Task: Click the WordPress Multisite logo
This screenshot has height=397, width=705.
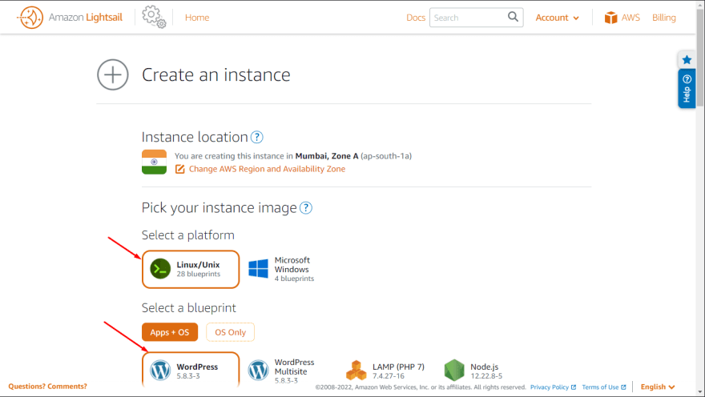Action: point(258,371)
